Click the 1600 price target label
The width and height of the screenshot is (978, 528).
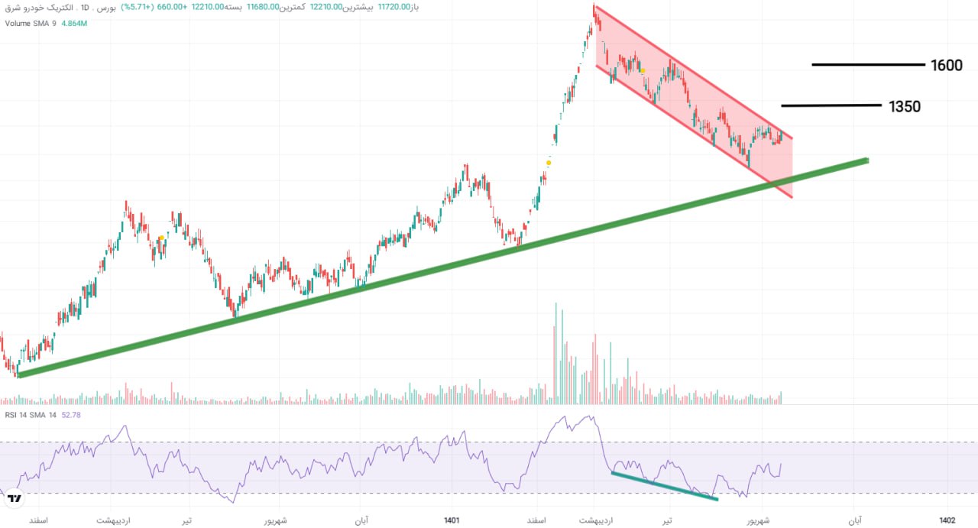point(946,66)
